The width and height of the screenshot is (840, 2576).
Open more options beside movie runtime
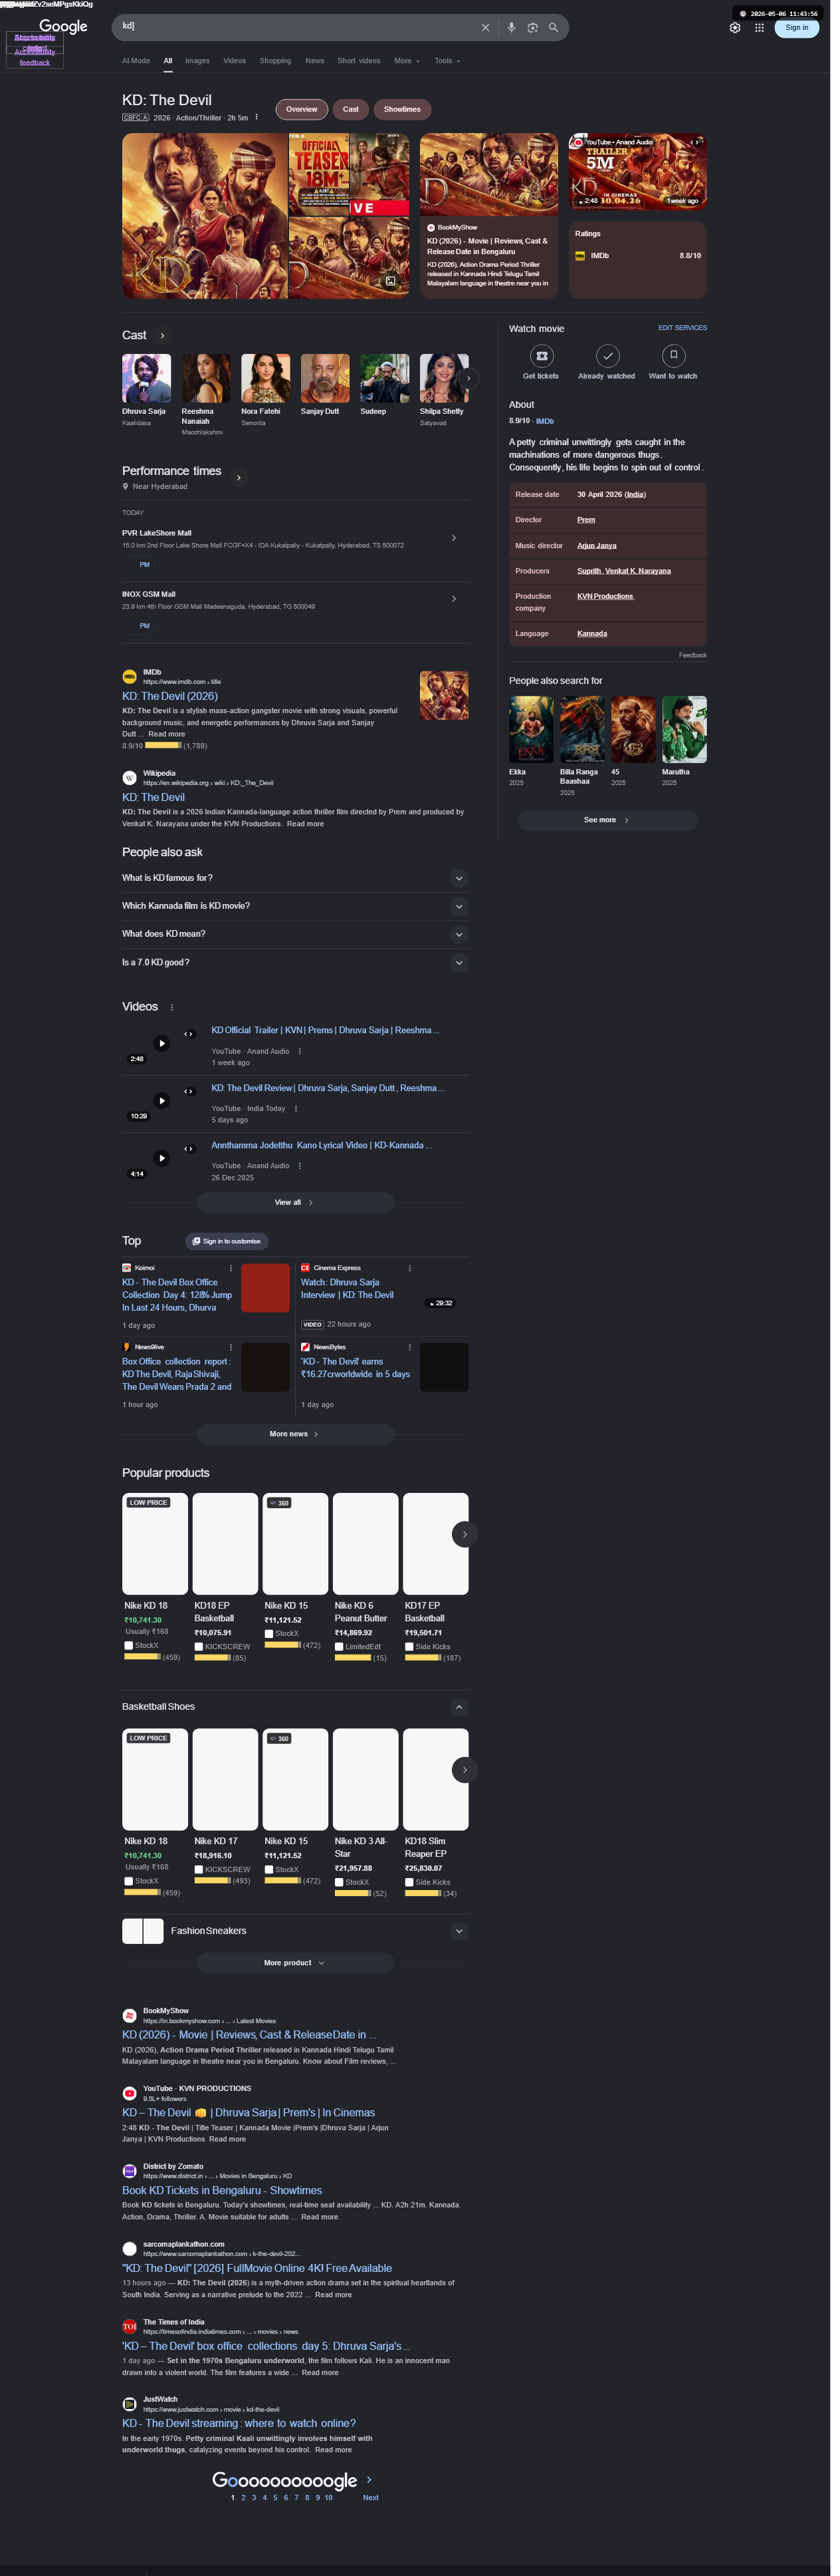point(257,117)
